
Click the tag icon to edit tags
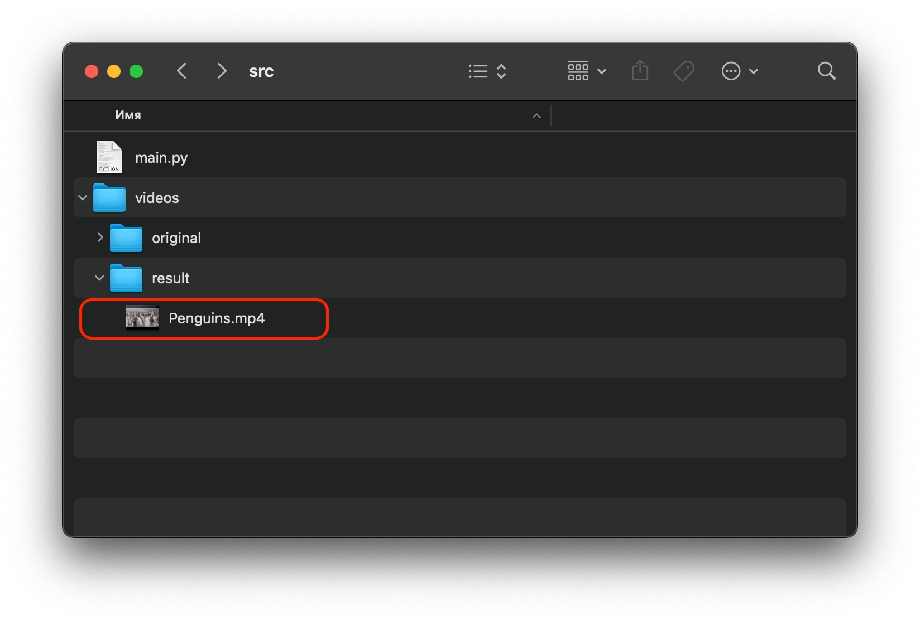[x=683, y=71]
